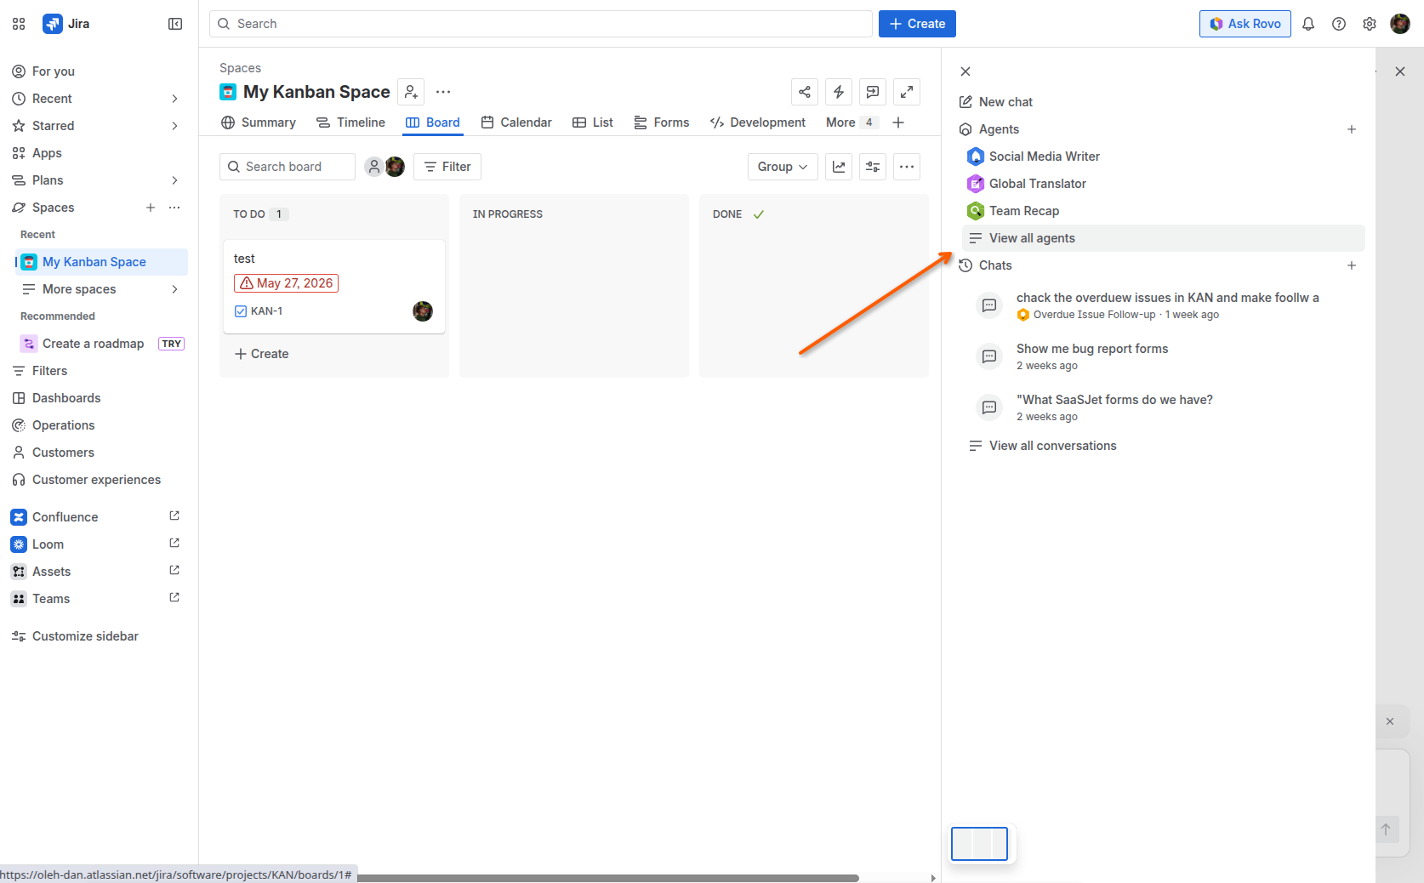
Task: Add a new agent with plus icon
Action: pyautogui.click(x=1352, y=129)
